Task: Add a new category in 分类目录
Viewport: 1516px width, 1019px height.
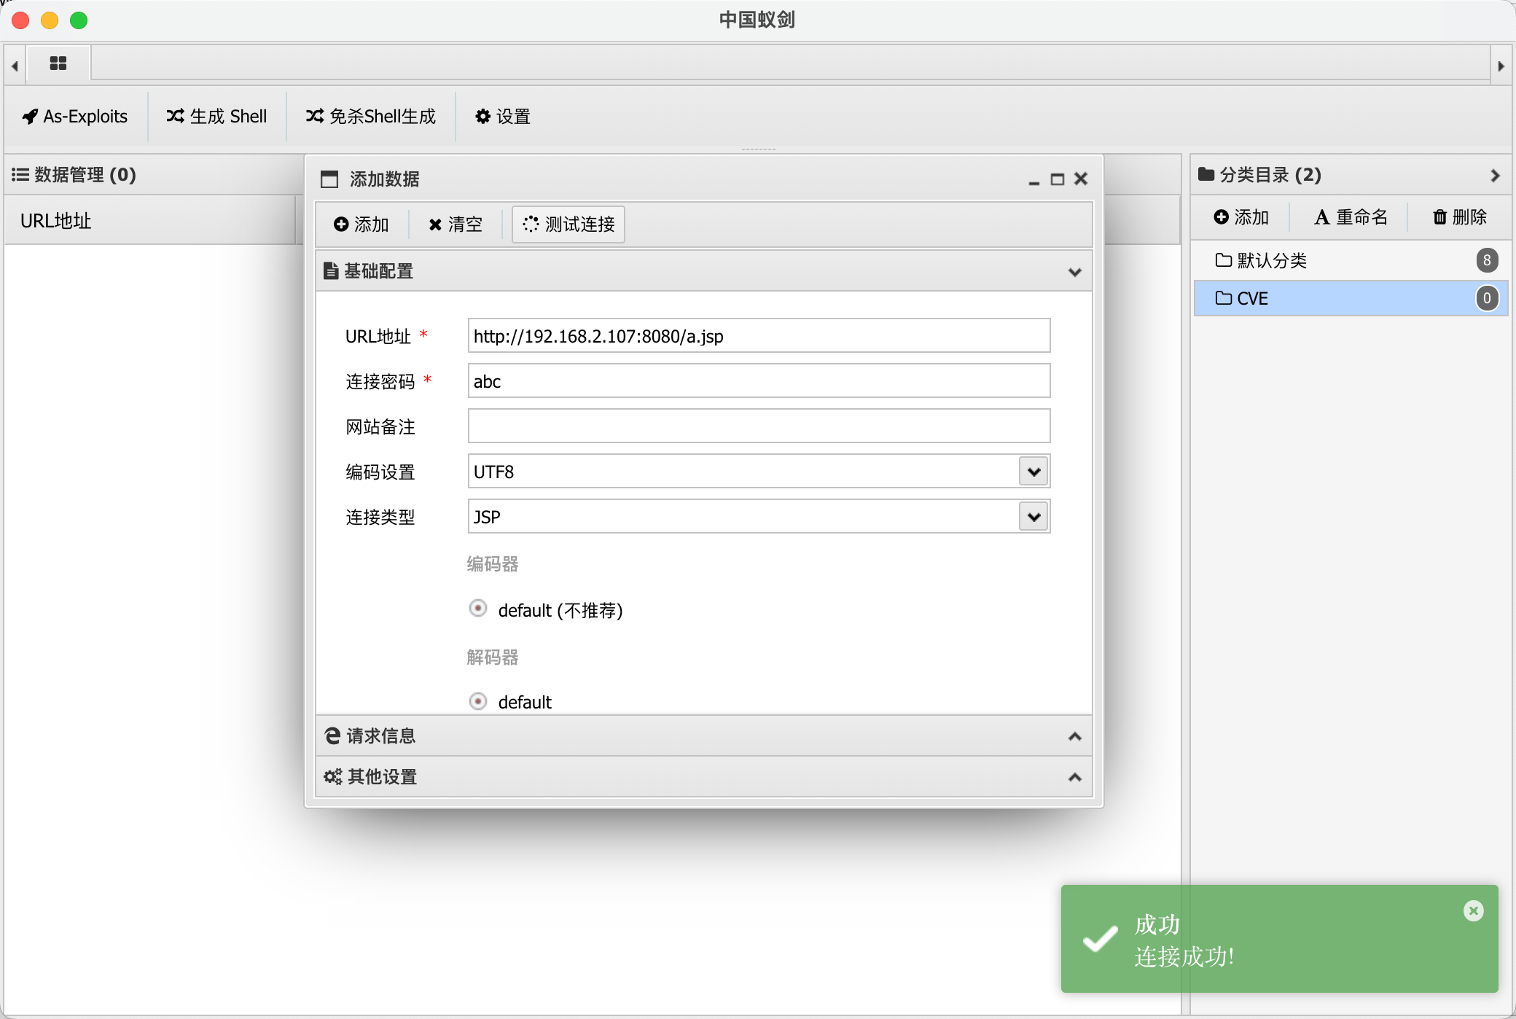Action: coord(1241,217)
